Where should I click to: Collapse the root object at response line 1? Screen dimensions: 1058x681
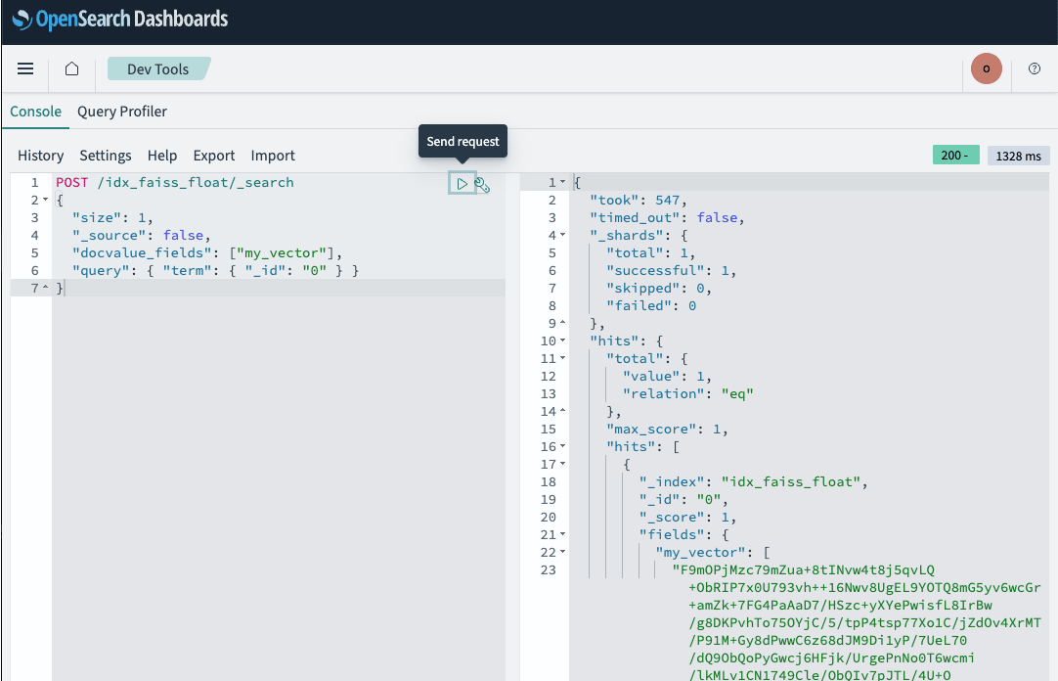563,182
